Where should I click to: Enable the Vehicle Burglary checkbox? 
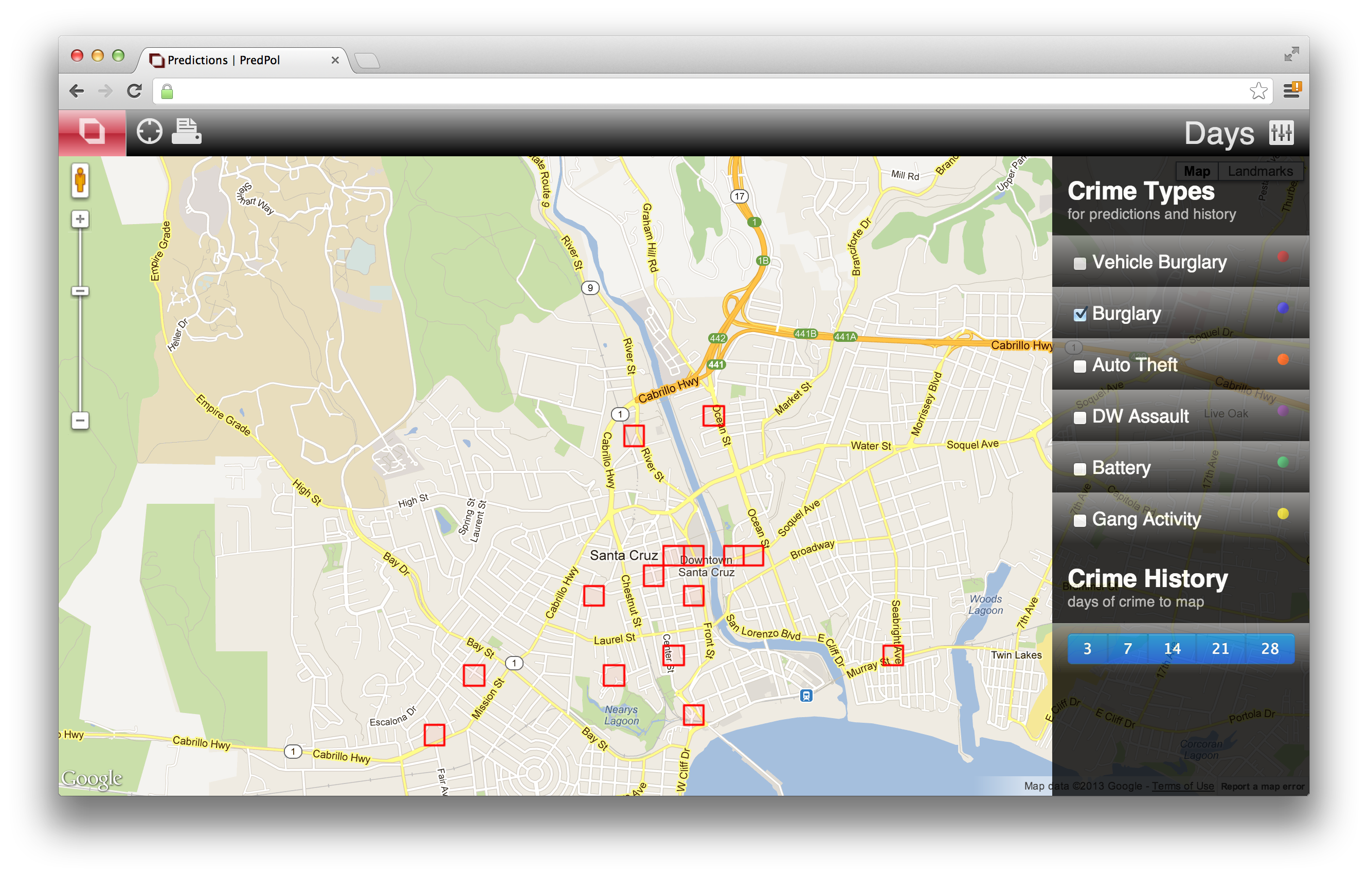click(x=1079, y=264)
